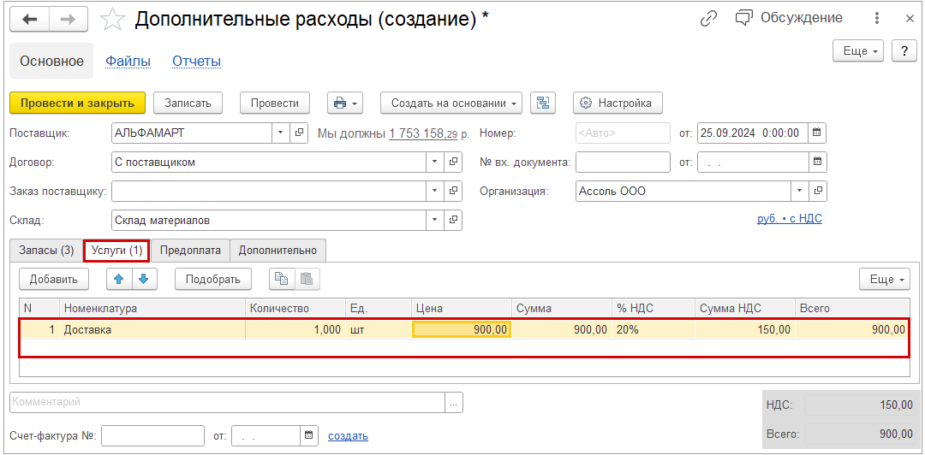Open Настройка settings
Image resolution: width=925 pixels, height=455 pixels.
(x=618, y=103)
